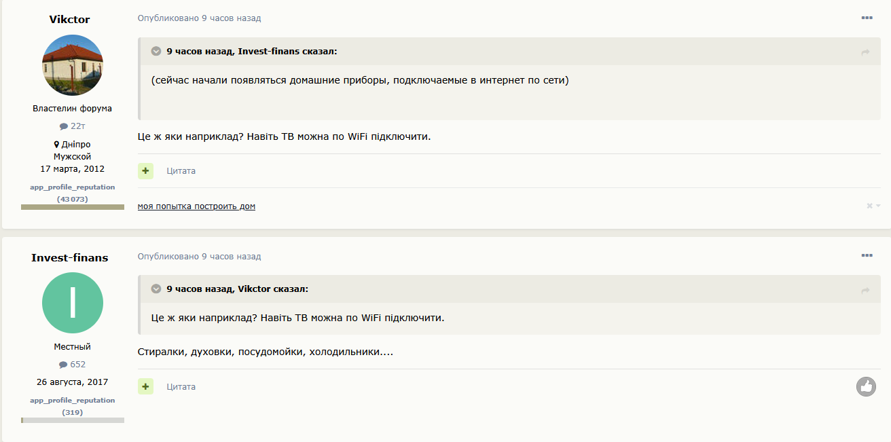Hide Vikctor's signature with the X dropdown
The width and height of the screenshot is (891, 442).
(x=873, y=206)
